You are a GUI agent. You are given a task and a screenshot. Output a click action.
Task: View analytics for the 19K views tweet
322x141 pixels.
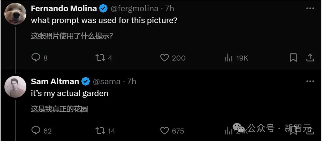tap(229, 58)
